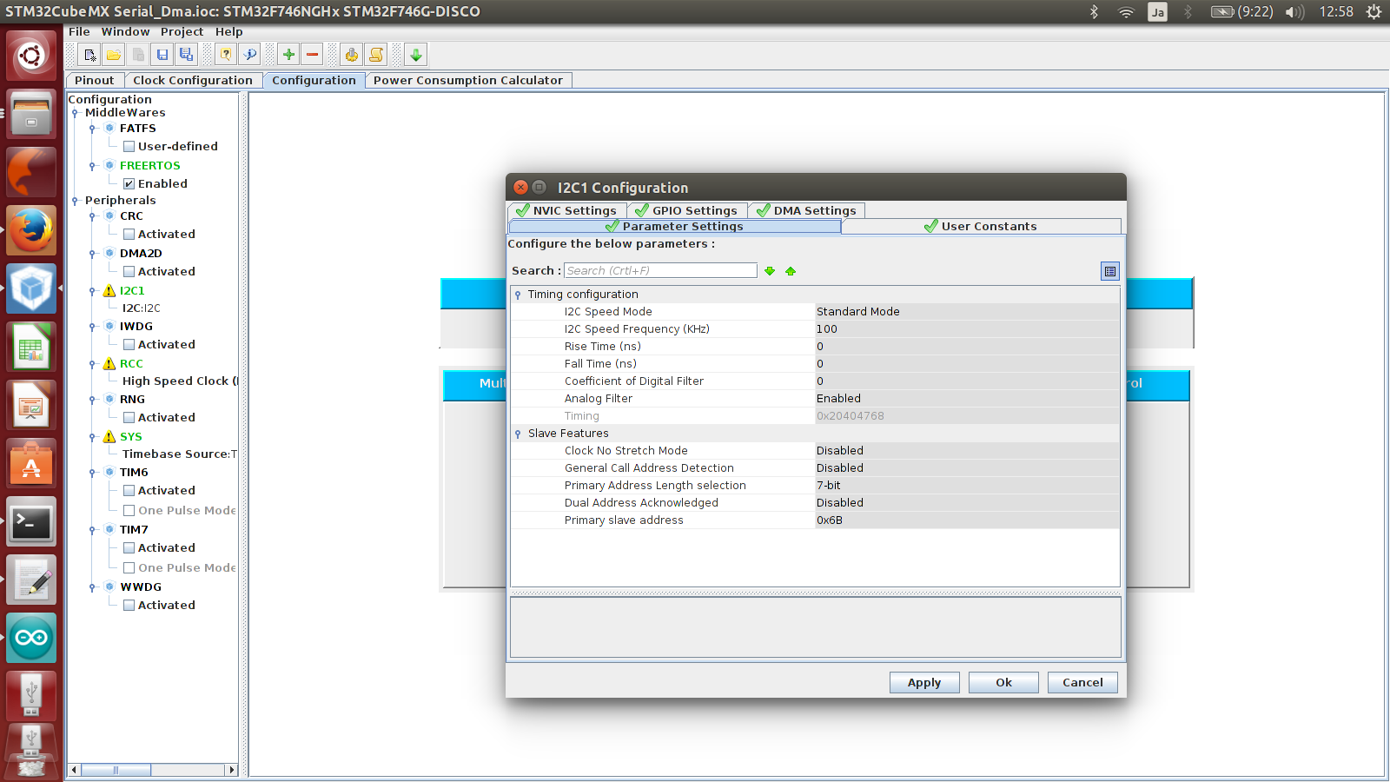Click the New Project toolbar icon
The width and height of the screenshot is (1390, 782).
click(x=89, y=55)
